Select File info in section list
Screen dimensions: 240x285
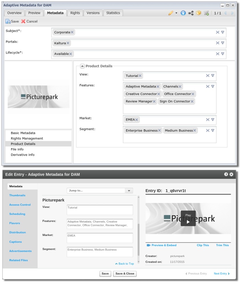39,149
